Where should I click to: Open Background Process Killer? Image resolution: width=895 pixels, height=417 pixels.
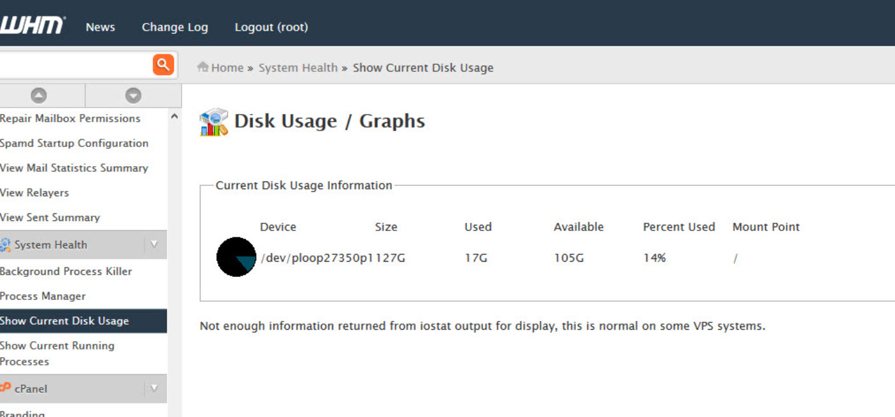(66, 271)
